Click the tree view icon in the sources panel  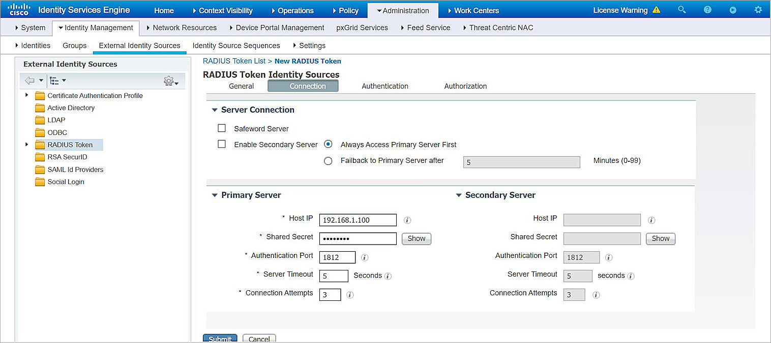click(55, 80)
